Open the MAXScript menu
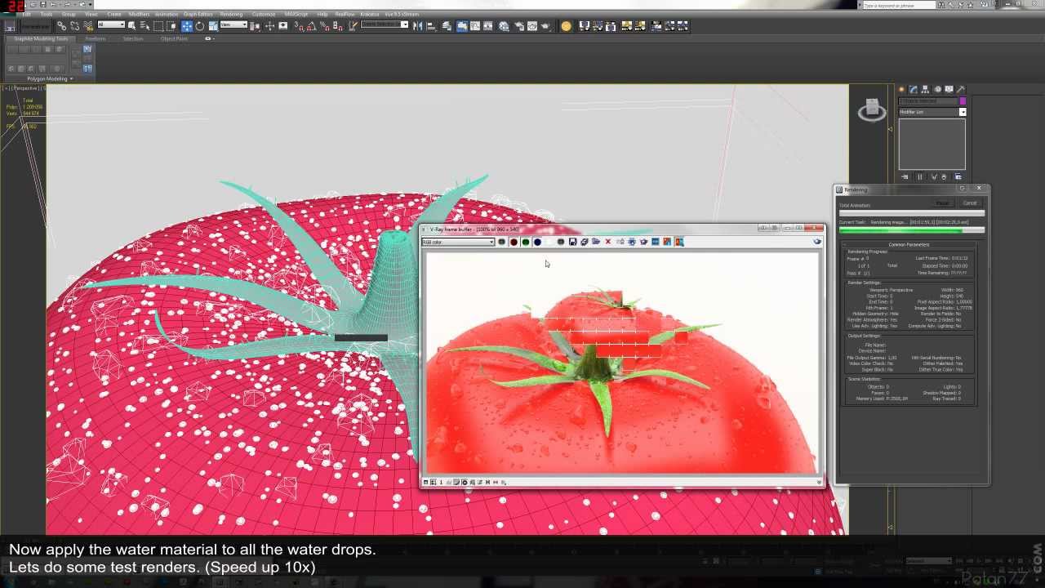The image size is (1045, 588). coord(296,14)
